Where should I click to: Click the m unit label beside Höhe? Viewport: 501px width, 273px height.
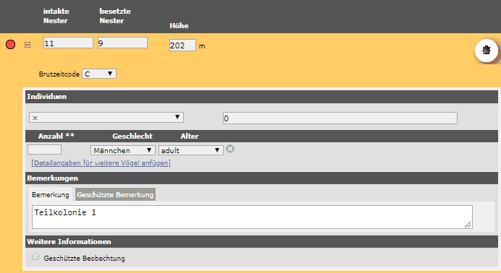pyautogui.click(x=202, y=46)
